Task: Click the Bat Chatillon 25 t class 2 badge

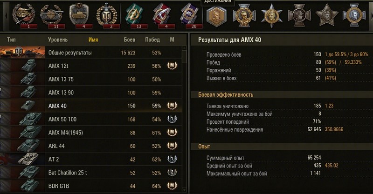Action: click(x=172, y=173)
